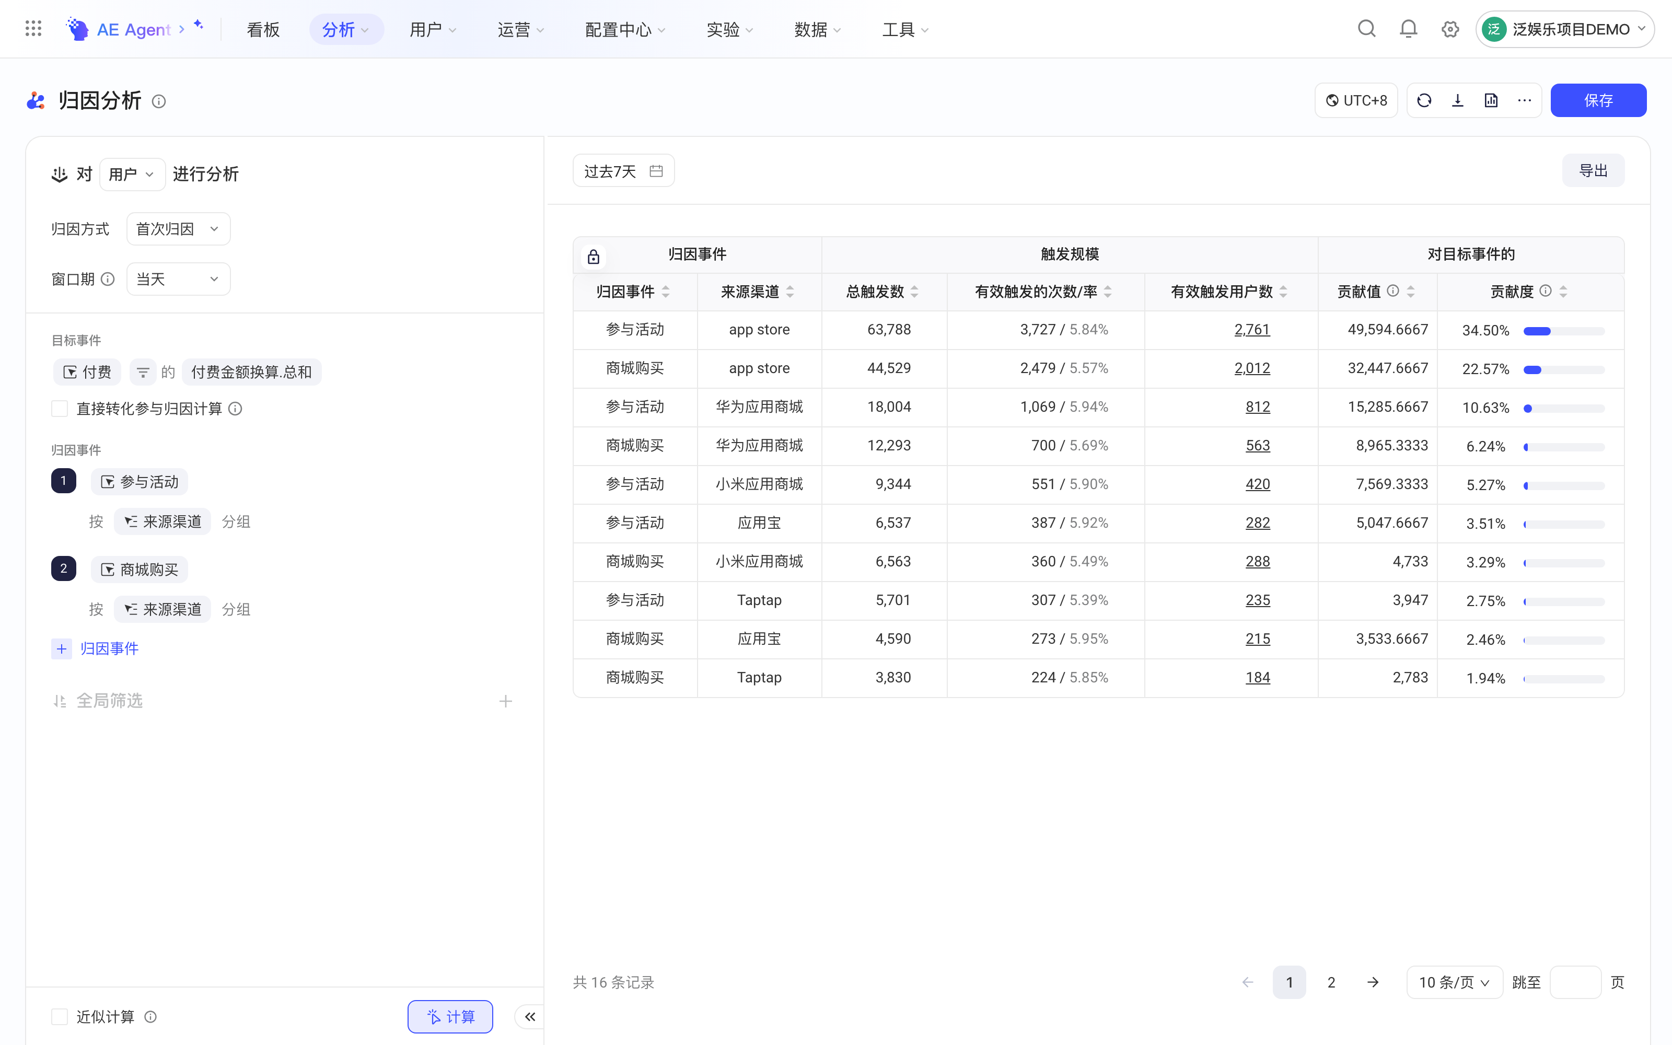Sort by 来源渠道 column
The height and width of the screenshot is (1045, 1672).
pyautogui.click(x=789, y=292)
